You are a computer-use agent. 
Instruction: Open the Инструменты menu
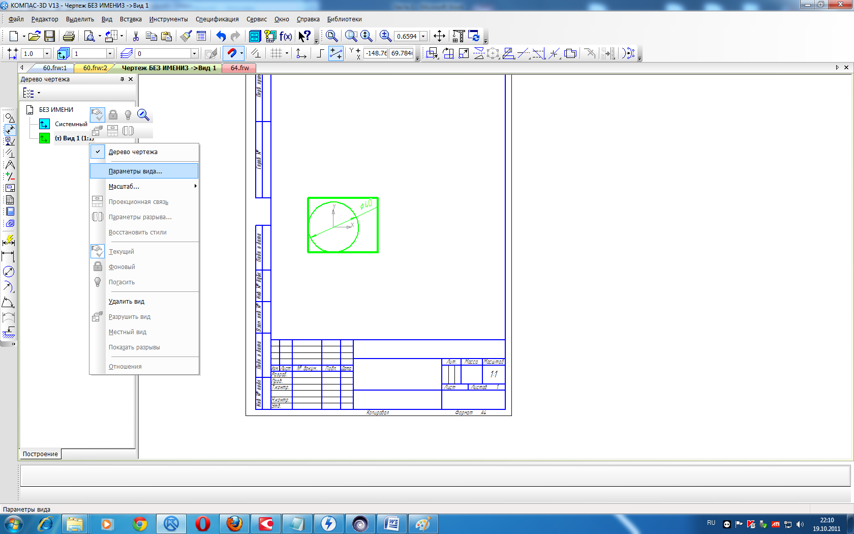point(168,19)
